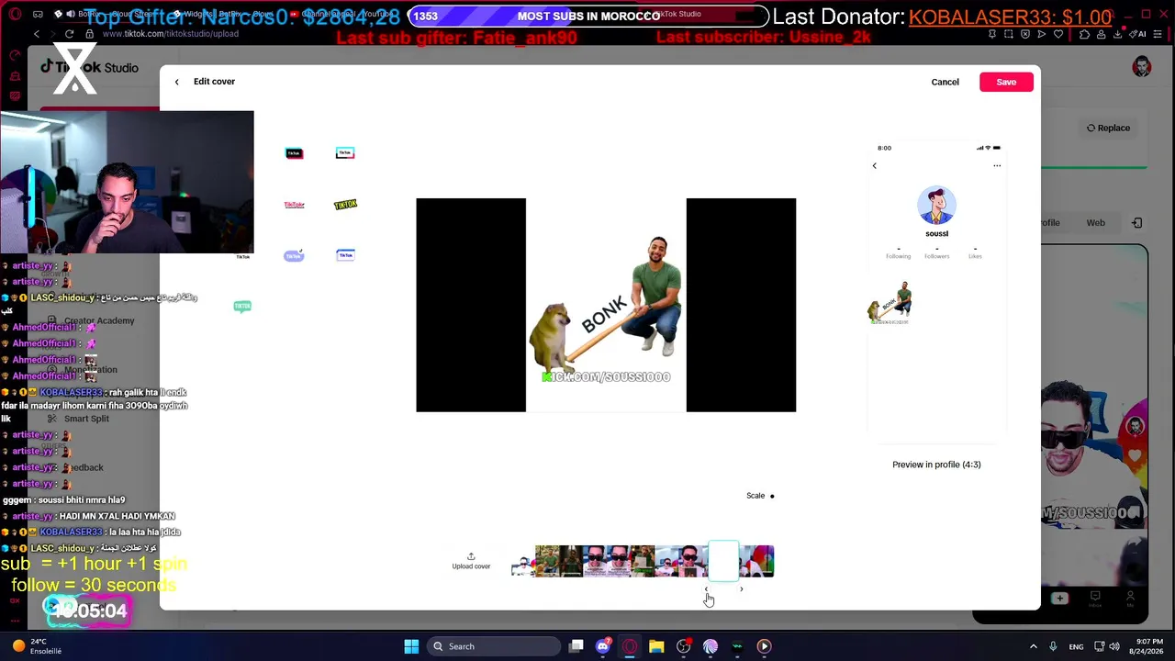1175x661 pixels.
Task: Click the taskbar Search box
Action: tap(494, 646)
